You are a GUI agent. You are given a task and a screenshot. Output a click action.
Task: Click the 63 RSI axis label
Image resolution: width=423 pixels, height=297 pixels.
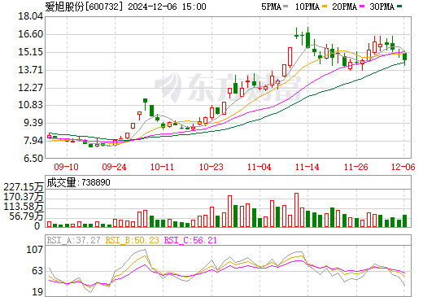click(37, 271)
